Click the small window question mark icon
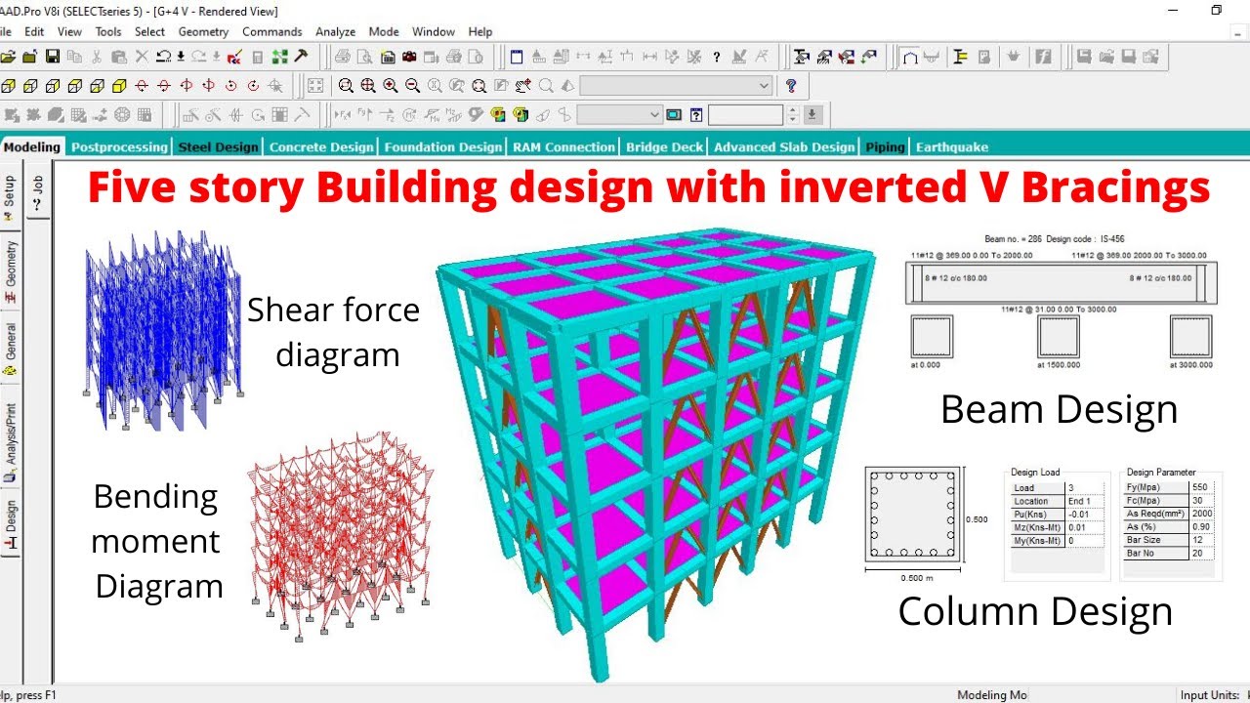Screen dimensions: 1250x703 [x=696, y=115]
